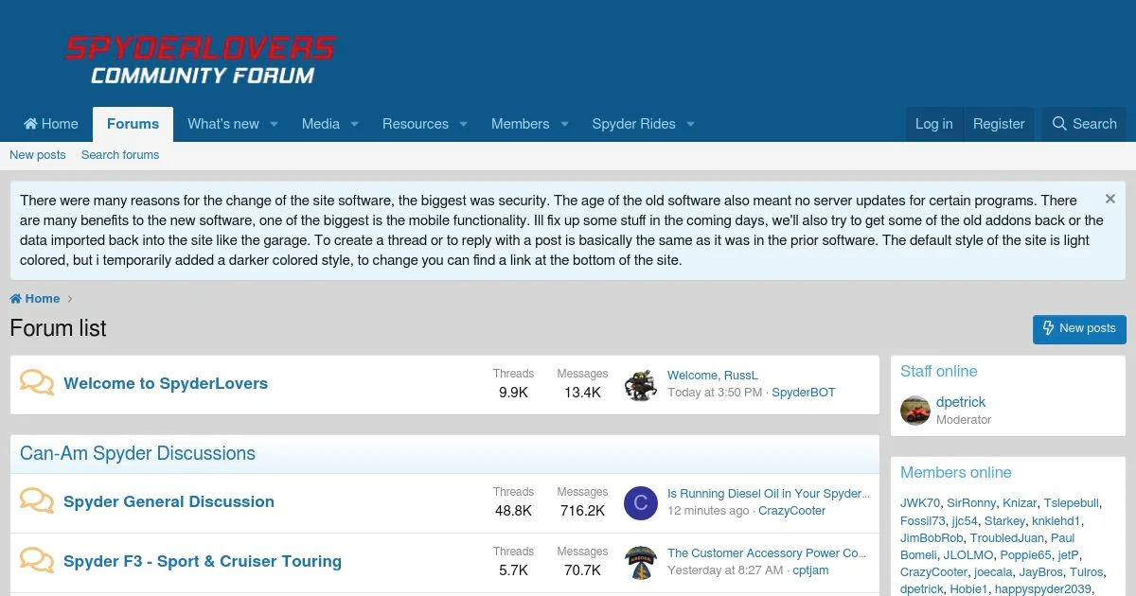Click the 12 minutes ago timestamp
This screenshot has width=1136, height=596.
708,511
